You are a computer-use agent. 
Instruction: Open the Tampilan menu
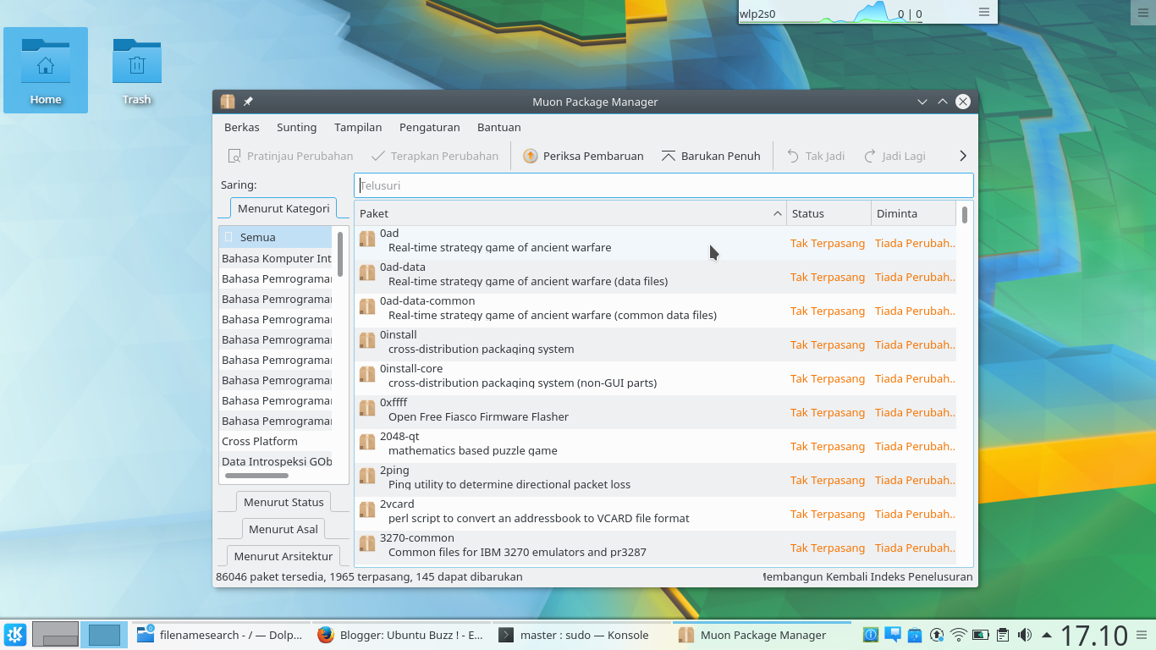click(358, 127)
